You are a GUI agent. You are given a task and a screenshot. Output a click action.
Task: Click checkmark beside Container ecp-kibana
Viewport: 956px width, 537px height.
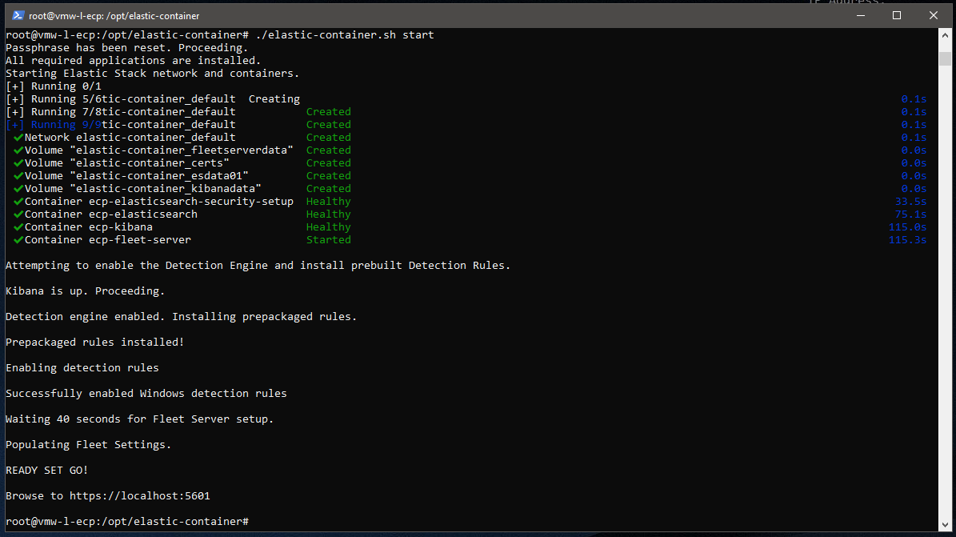(x=18, y=227)
